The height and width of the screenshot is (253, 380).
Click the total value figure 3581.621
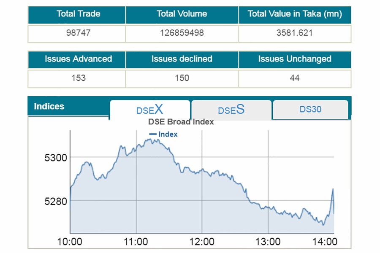pos(295,33)
